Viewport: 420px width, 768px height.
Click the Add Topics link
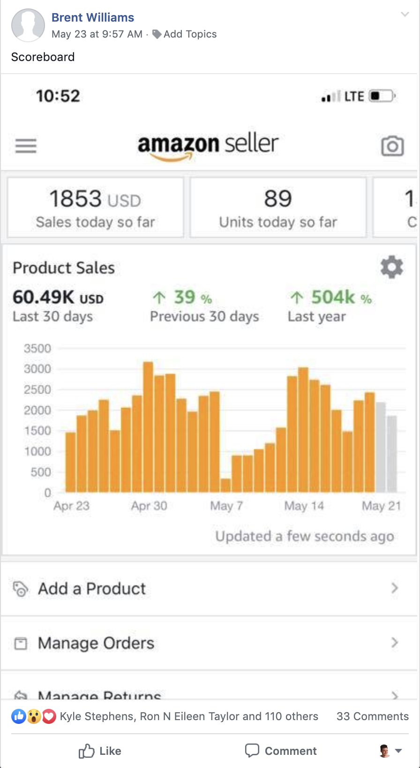click(190, 34)
